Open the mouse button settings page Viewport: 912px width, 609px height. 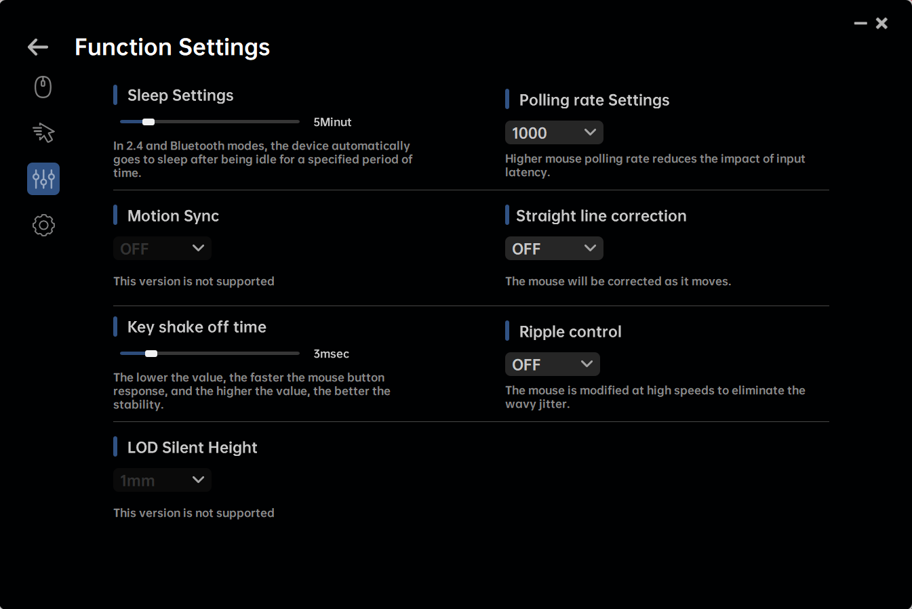point(43,87)
